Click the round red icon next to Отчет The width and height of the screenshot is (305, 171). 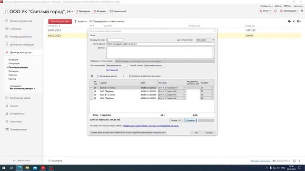(x=275, y=11)
